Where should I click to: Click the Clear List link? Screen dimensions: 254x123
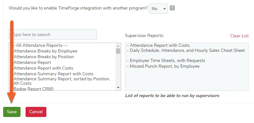click(x=239, y=36)
